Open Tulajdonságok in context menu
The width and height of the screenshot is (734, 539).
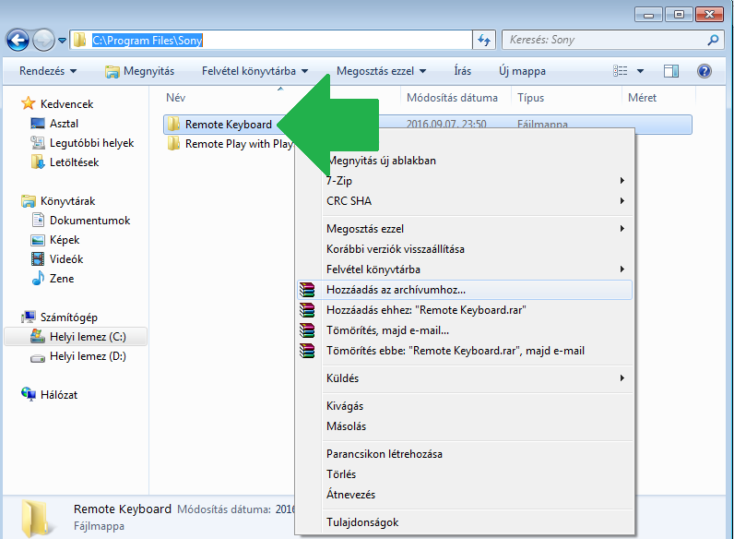tap(465, 522)
